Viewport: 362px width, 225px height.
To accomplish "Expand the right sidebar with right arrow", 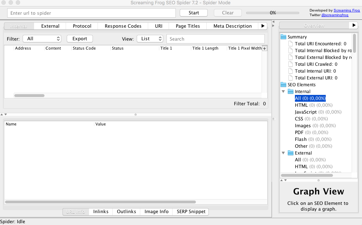I will pos(273,26).
